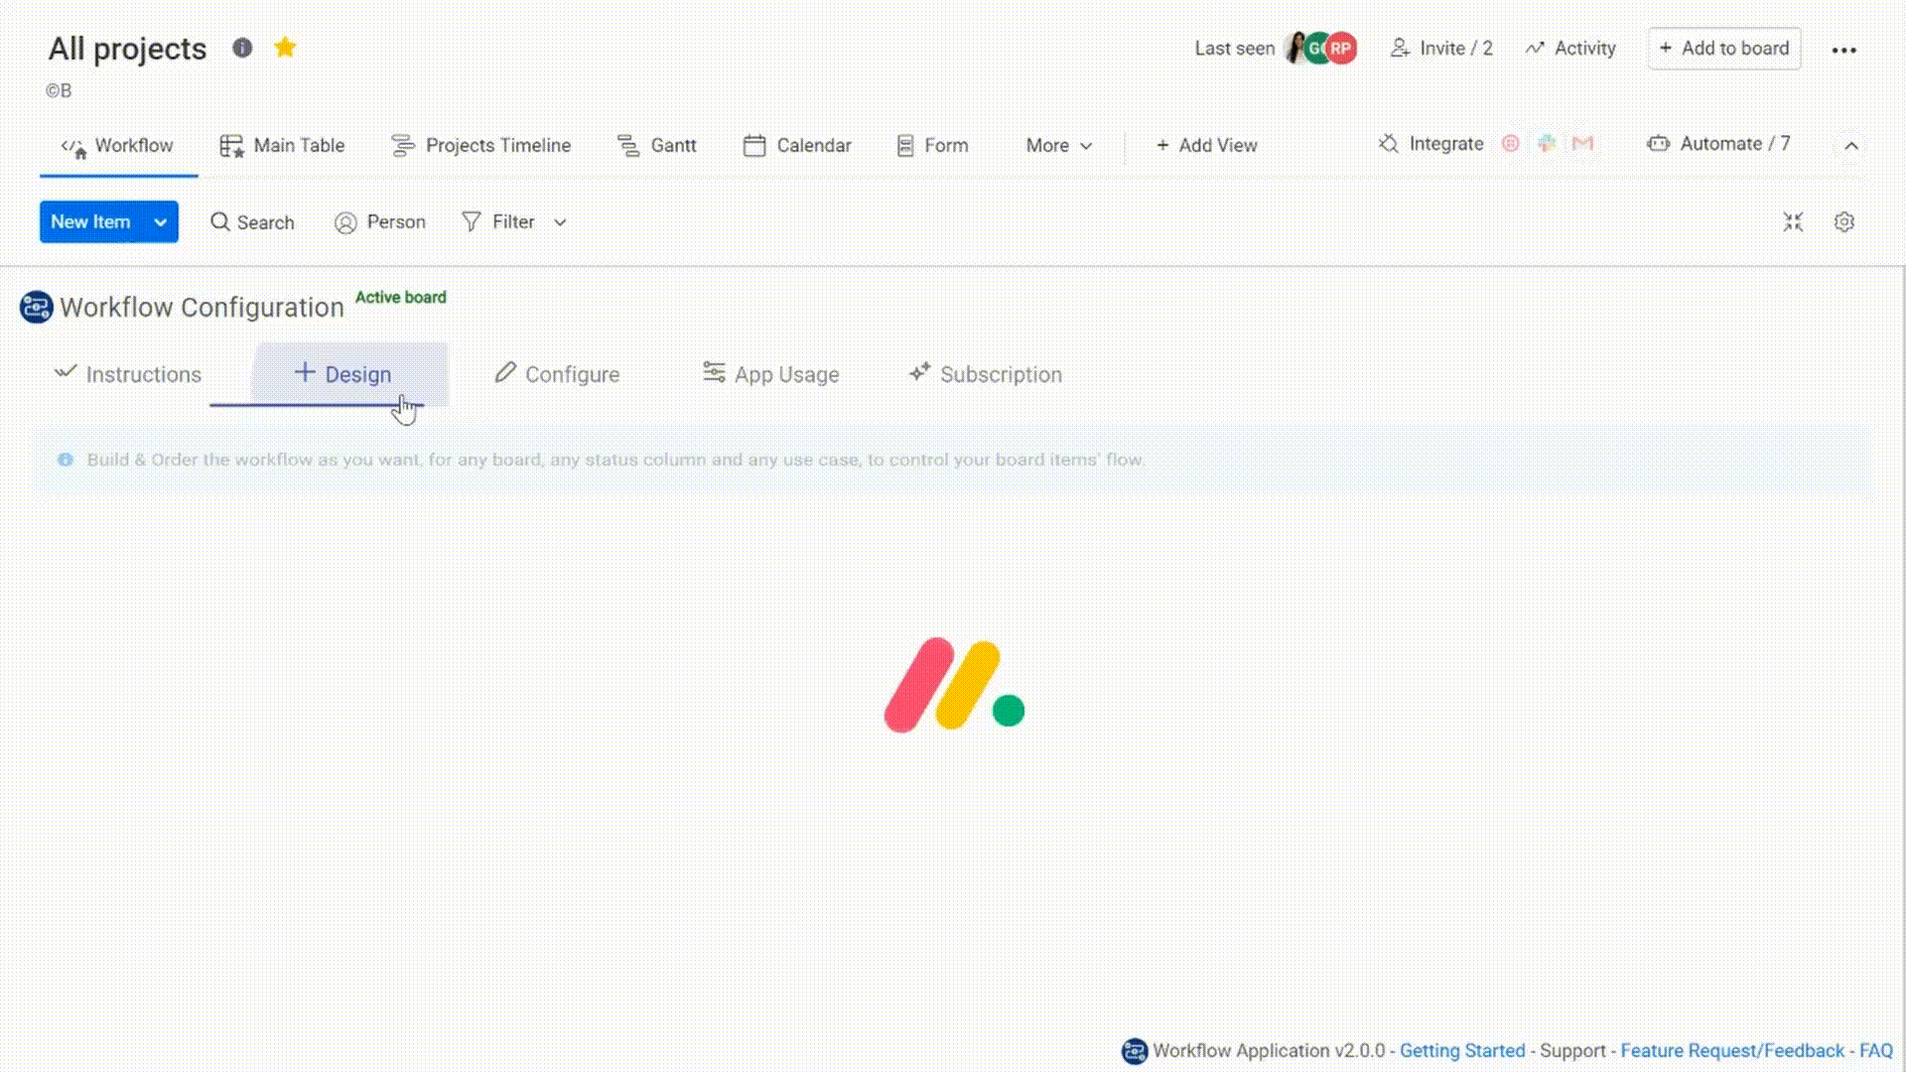The height and width of the screenshot is (1072, 1906).
Task: Click the Main Table icon
Action: (x=231, y=146)
